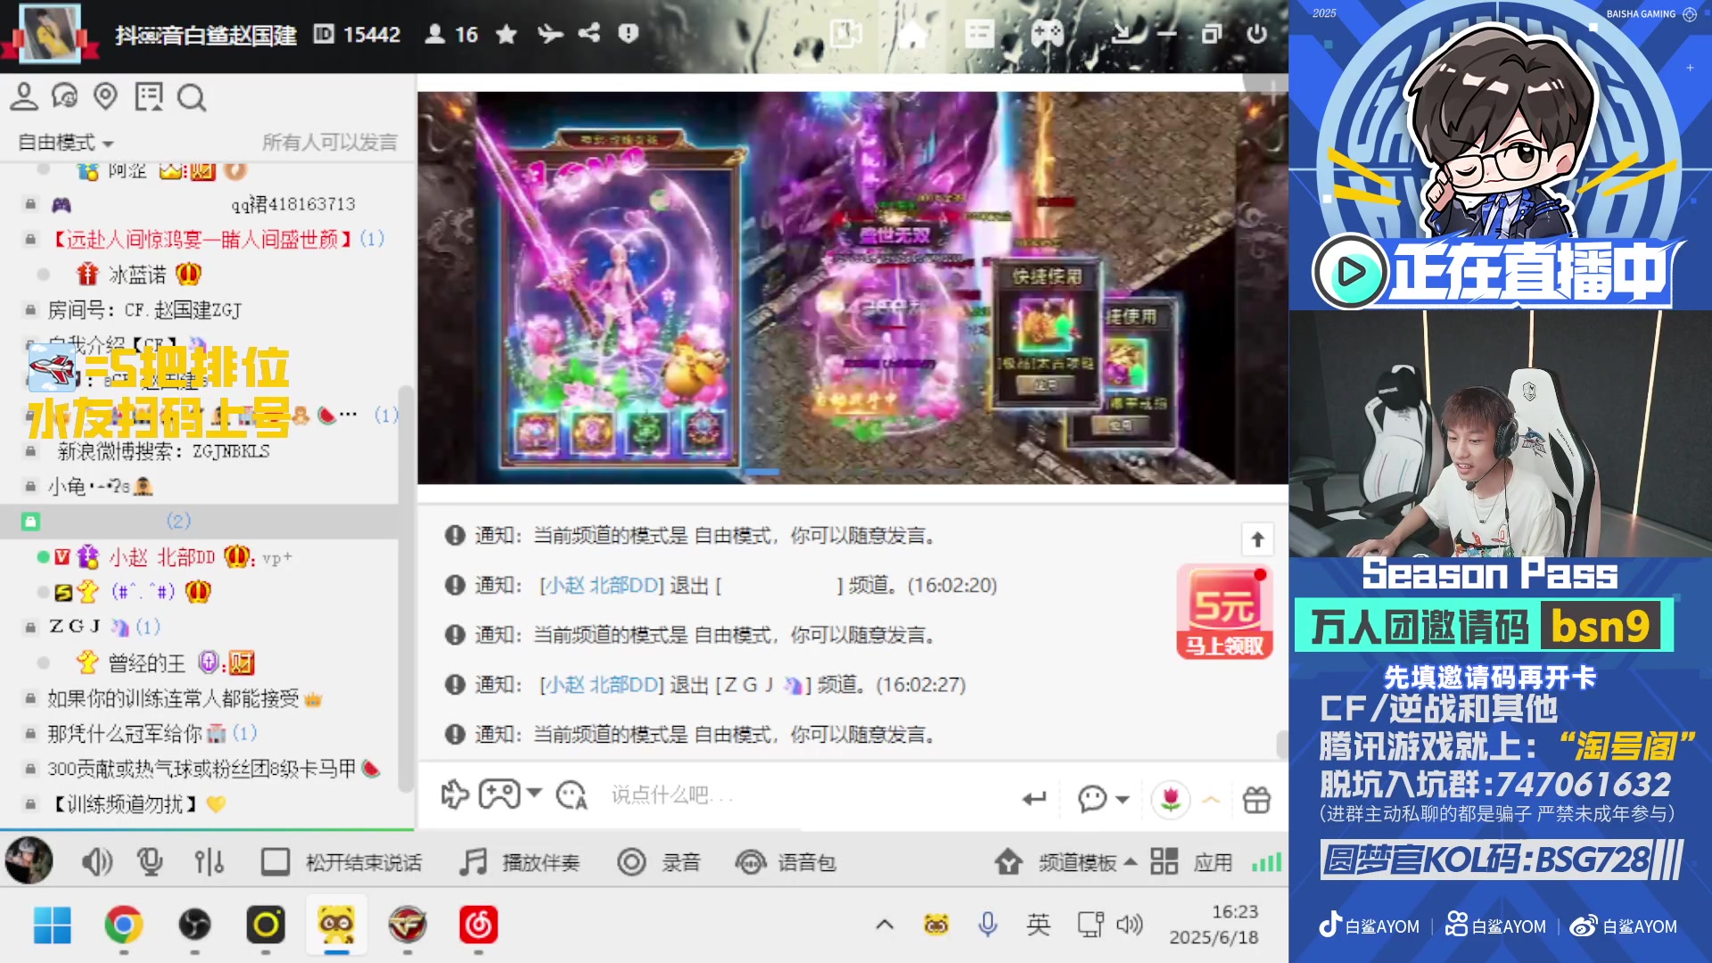The image size is (1712, 963).
Task: Open the 应用 apps menu
Action: [x=1191, y=862]
